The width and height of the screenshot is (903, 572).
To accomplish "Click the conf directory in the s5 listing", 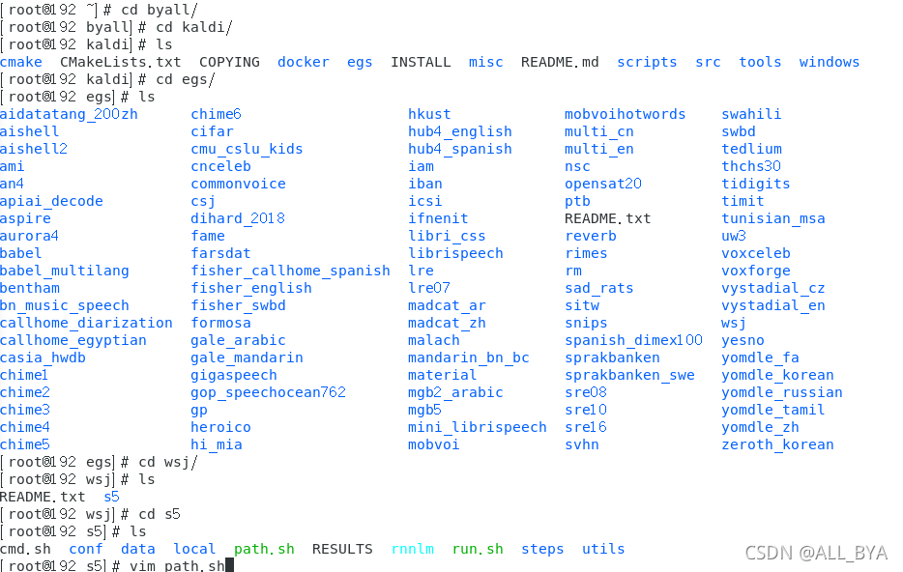I will pyautogui.click(x=85, y=549).
